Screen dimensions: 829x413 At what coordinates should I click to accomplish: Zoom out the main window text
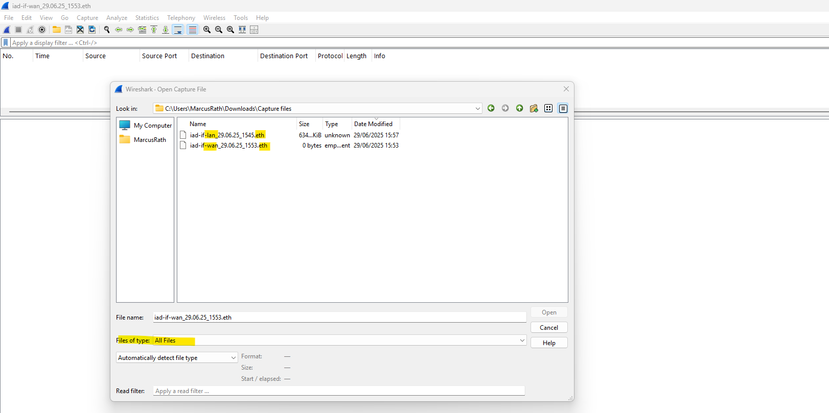219,30
